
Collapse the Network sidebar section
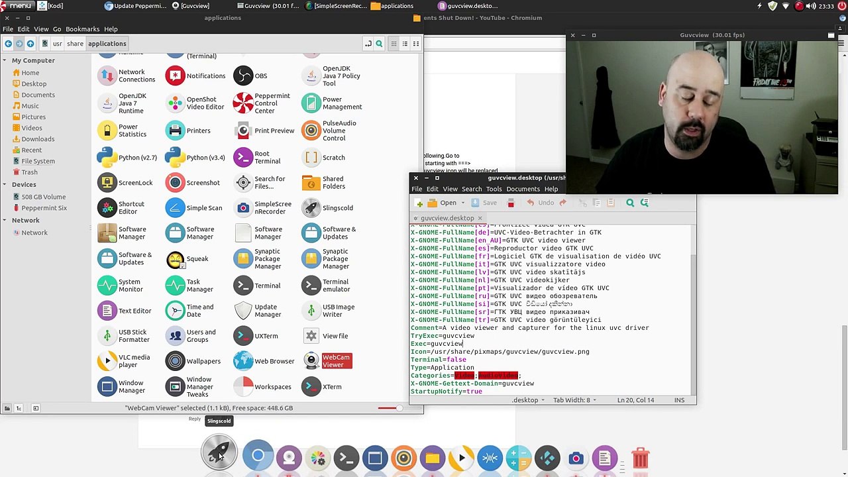5,220
